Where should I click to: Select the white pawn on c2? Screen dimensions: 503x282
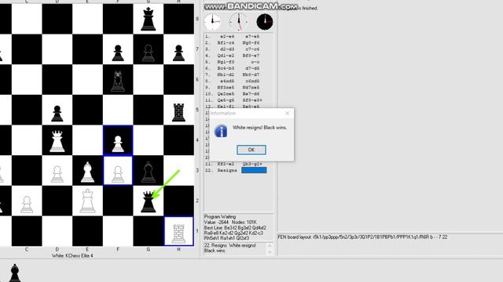27,204
